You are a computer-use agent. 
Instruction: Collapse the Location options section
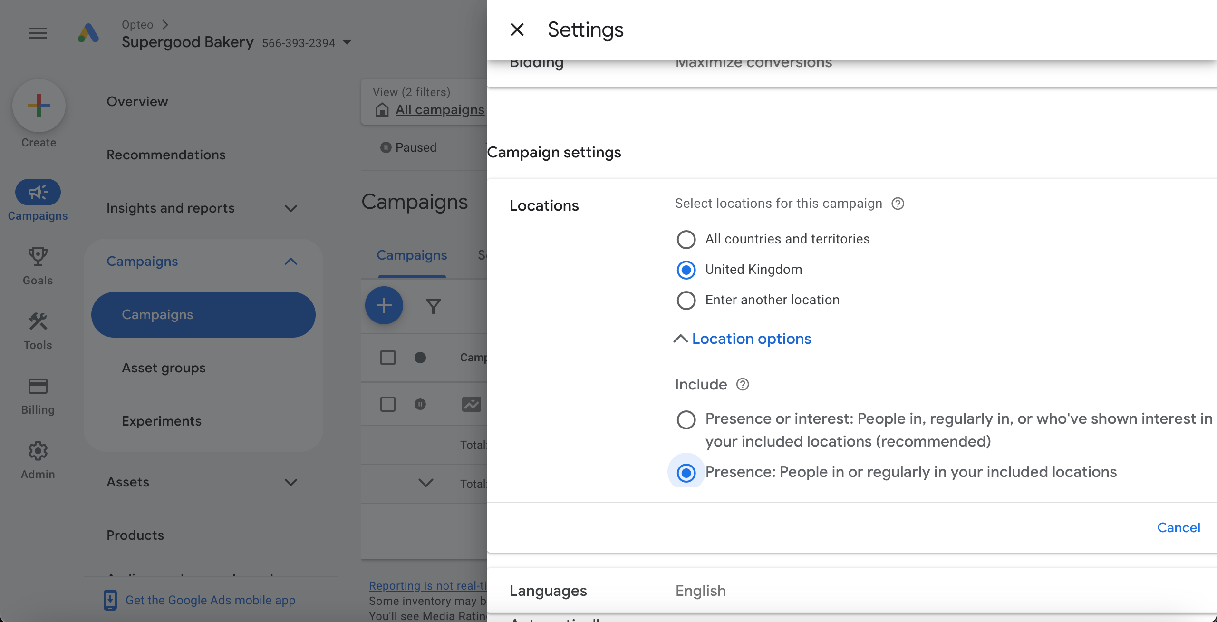[743, 339]
